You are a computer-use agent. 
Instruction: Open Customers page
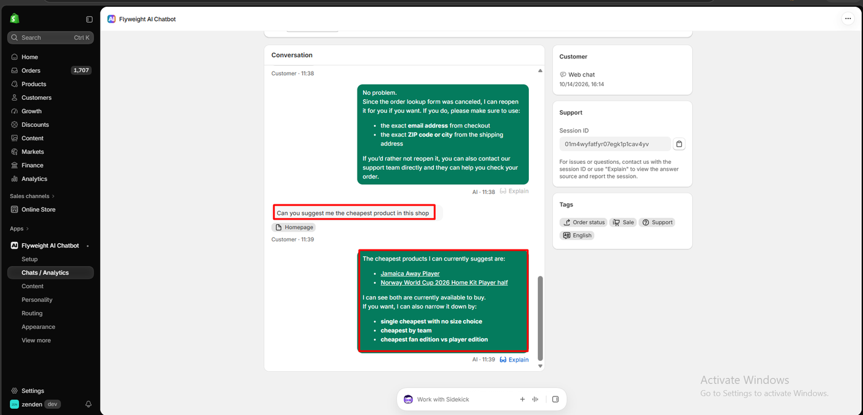tap(51, 97)
